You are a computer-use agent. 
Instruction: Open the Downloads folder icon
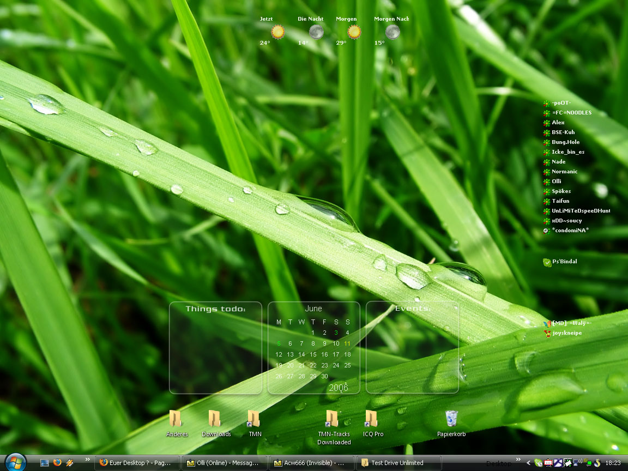[x=215, y=419]
